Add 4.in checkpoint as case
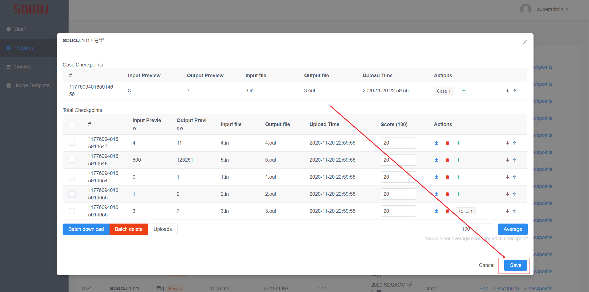This screenshot has width=589, height=292. (458, 143)
